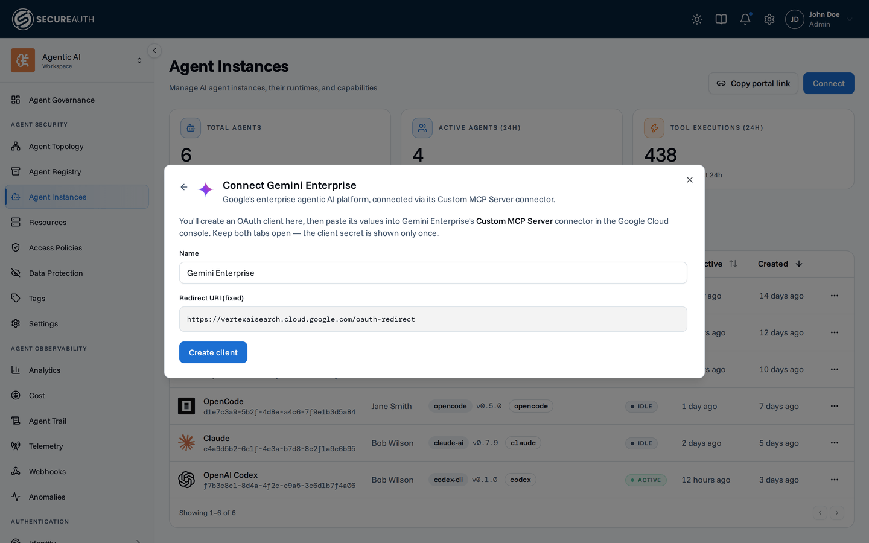869x543 pixels.
Task: Click the Claude row IDLE status badge
Action: 641,443
